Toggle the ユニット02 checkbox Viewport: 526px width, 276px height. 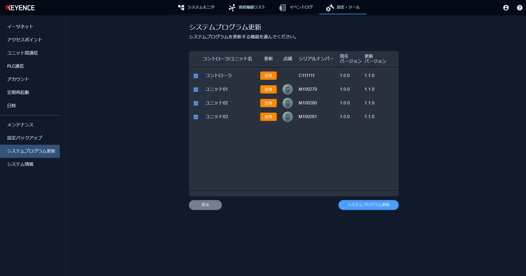(196, 103)
